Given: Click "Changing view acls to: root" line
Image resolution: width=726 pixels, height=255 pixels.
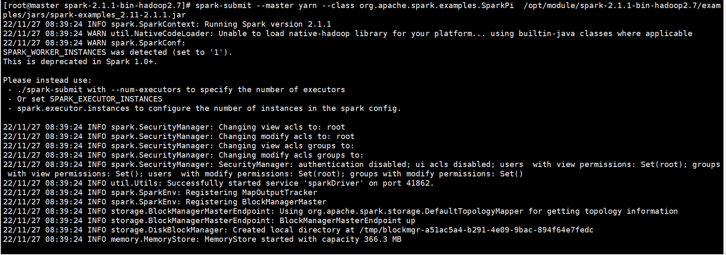Looking at the screenshot, I should pyautogui.click(x=282, y=127).
